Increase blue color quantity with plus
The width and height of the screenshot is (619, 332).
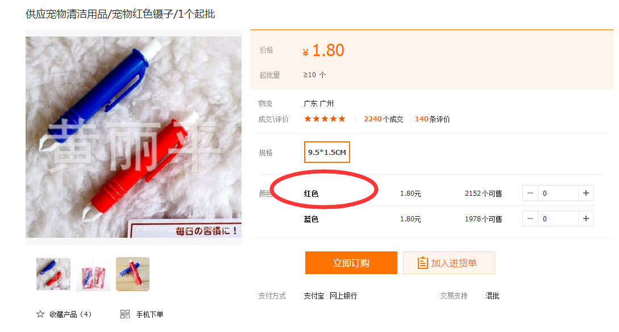coord(586,219)
